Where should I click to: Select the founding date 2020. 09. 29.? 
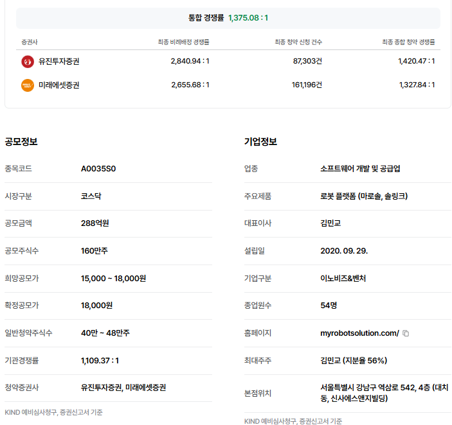344,251
